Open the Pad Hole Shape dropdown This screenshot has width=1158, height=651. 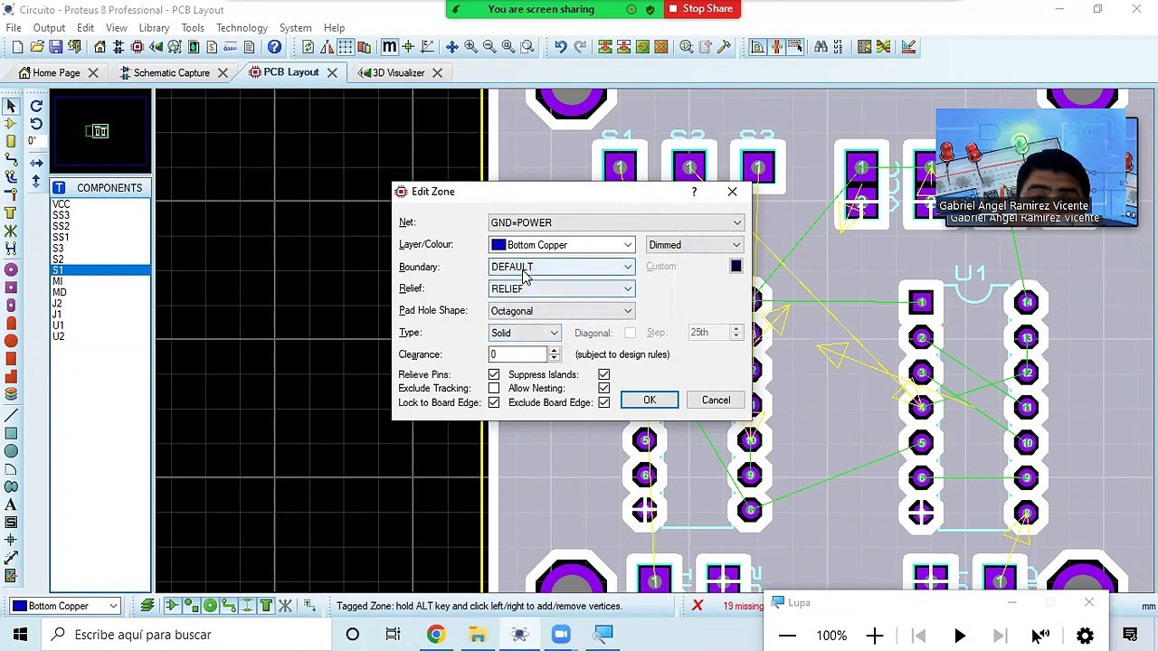[562, 311]
